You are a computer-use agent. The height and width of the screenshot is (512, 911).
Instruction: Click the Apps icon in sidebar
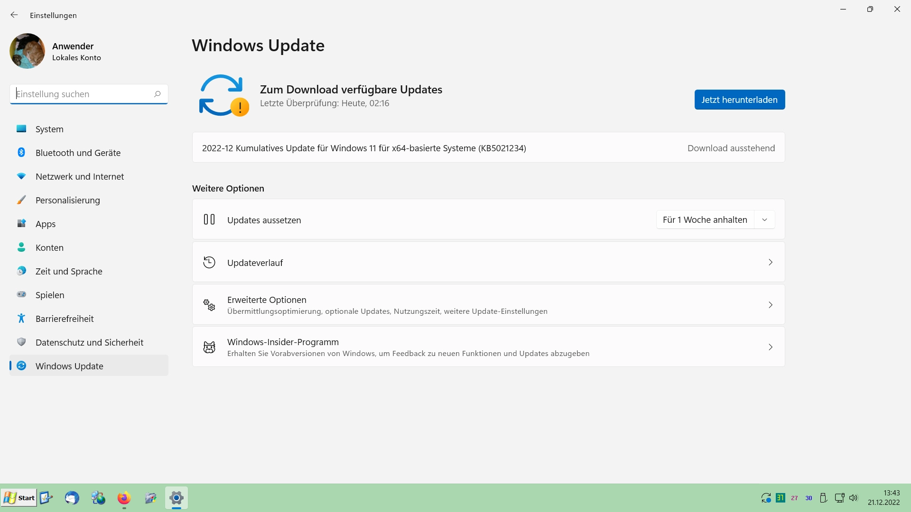[x=21, y=223]
